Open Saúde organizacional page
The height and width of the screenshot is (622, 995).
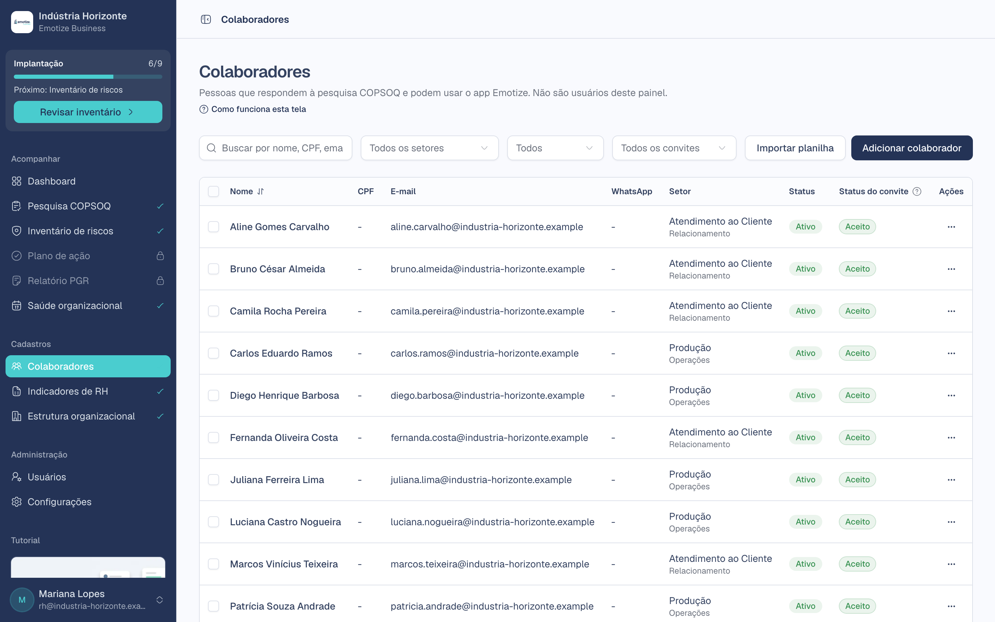(88, 306)
